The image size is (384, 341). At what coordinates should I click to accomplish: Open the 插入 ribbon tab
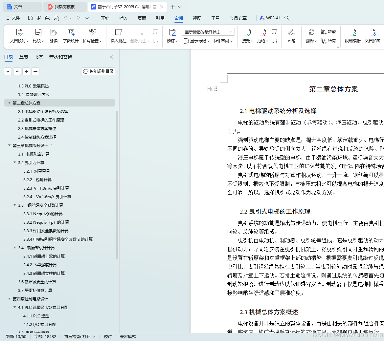(x=124, y=18)
